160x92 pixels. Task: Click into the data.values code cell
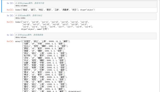85,36
